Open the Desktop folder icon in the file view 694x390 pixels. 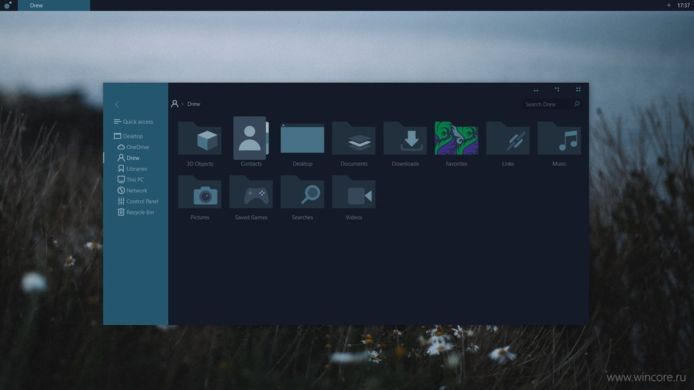pyautogui.click(x=302, y=139)
